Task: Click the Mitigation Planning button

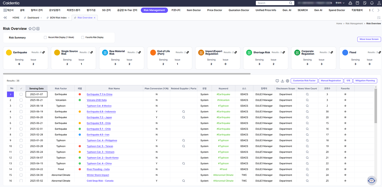Action: (x=365, y=81)
